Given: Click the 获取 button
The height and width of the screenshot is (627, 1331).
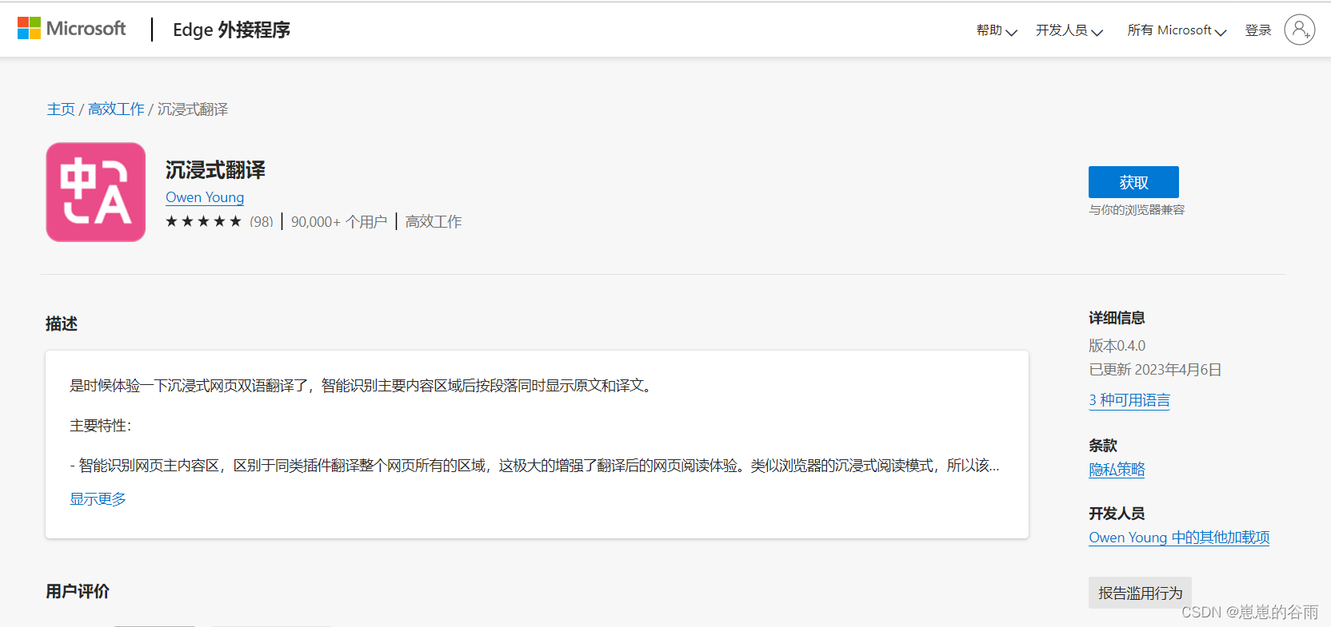Looking at the screenshot, I should 1133,182.
